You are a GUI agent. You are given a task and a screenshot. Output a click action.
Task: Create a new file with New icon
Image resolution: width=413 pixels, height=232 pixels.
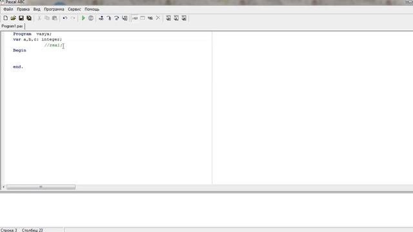[x=6, y=18]
